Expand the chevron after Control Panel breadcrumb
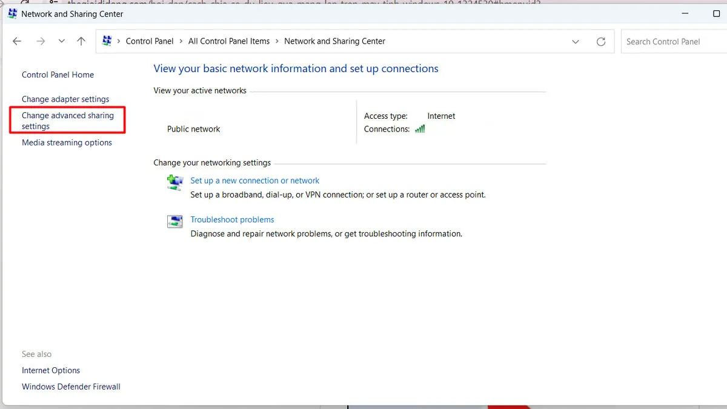Screen dimensions: 727x409 [181, 41]
